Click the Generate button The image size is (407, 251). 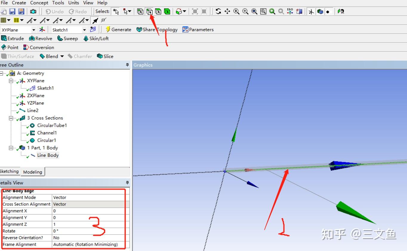(x=118, y=30)
